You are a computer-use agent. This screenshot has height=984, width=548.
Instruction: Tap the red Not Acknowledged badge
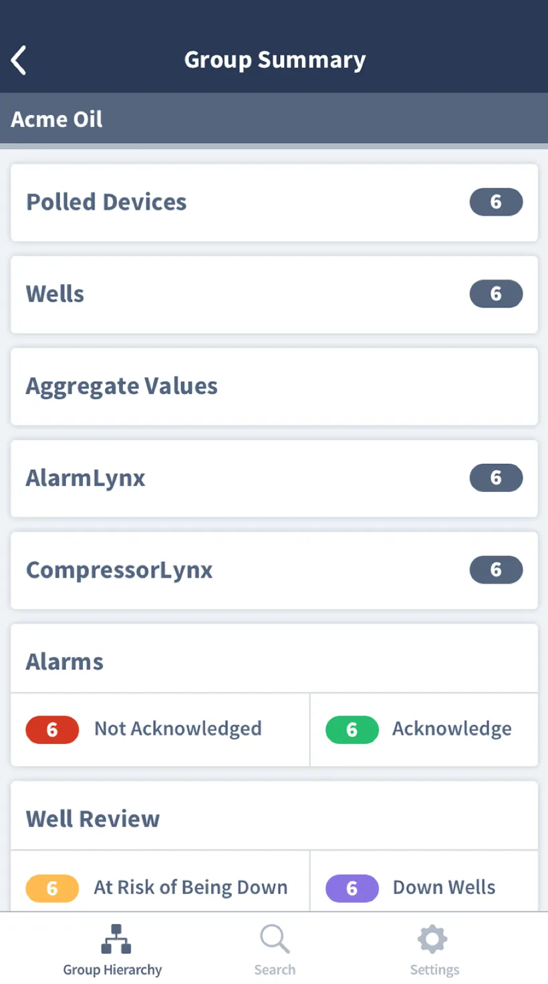52,730
